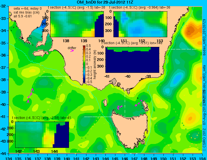Click the '150' longitude tick label
207x160 pixels.
(163, 158)
